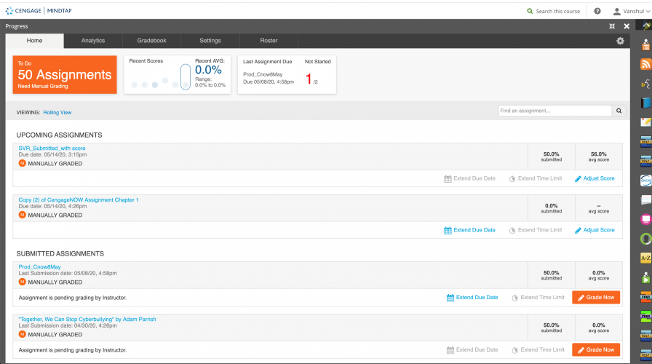Click Search this course field
Image resolution: width=652 pixels, height=364 pixels.
tap(557, 11)
